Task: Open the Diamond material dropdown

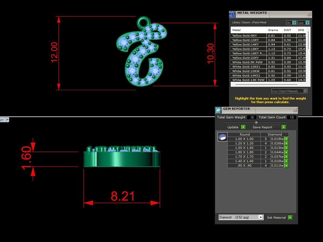Action: tap(261, 217)
